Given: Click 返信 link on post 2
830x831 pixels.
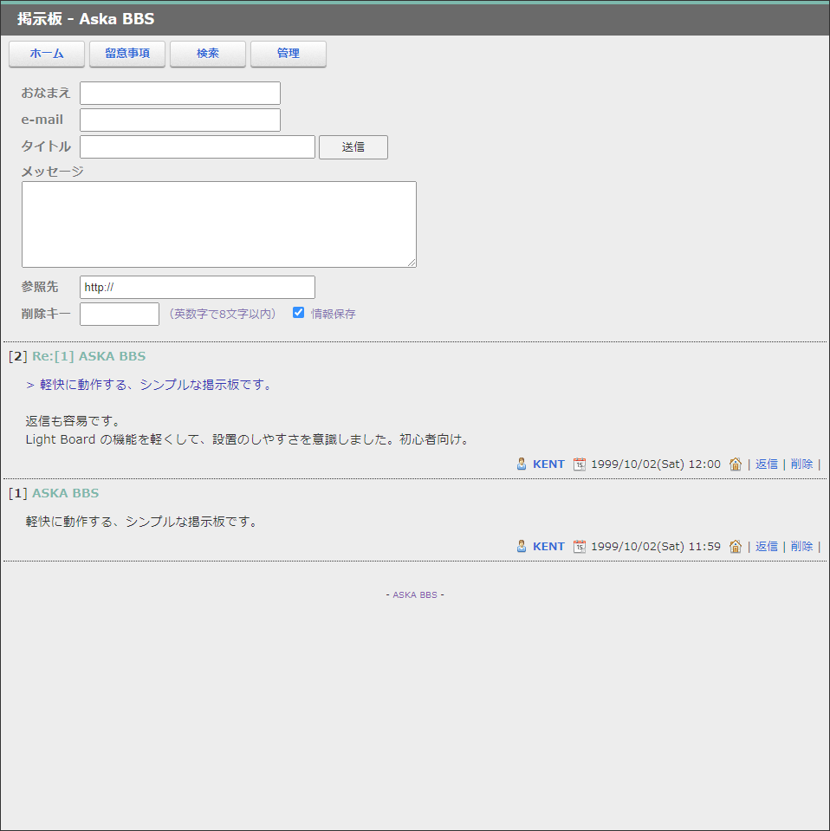Looking at the screenshot, I should coord(767,464).
